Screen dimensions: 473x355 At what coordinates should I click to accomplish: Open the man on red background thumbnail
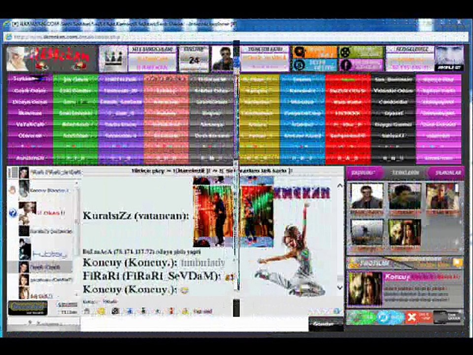[442, 196]
